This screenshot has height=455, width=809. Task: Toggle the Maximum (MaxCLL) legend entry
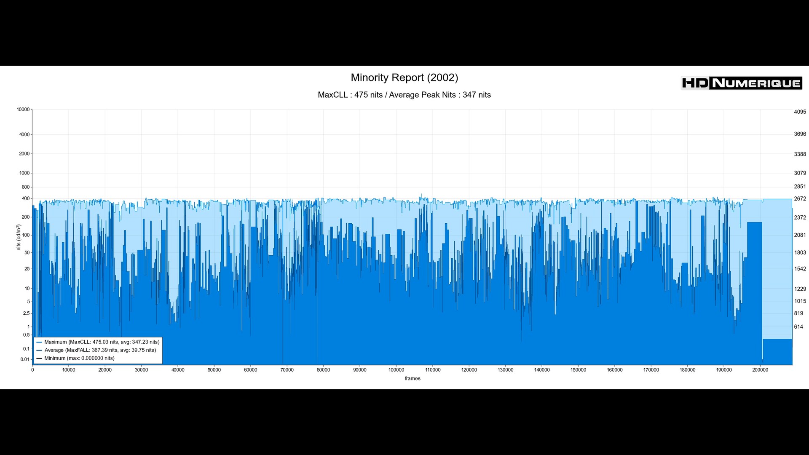102,342
